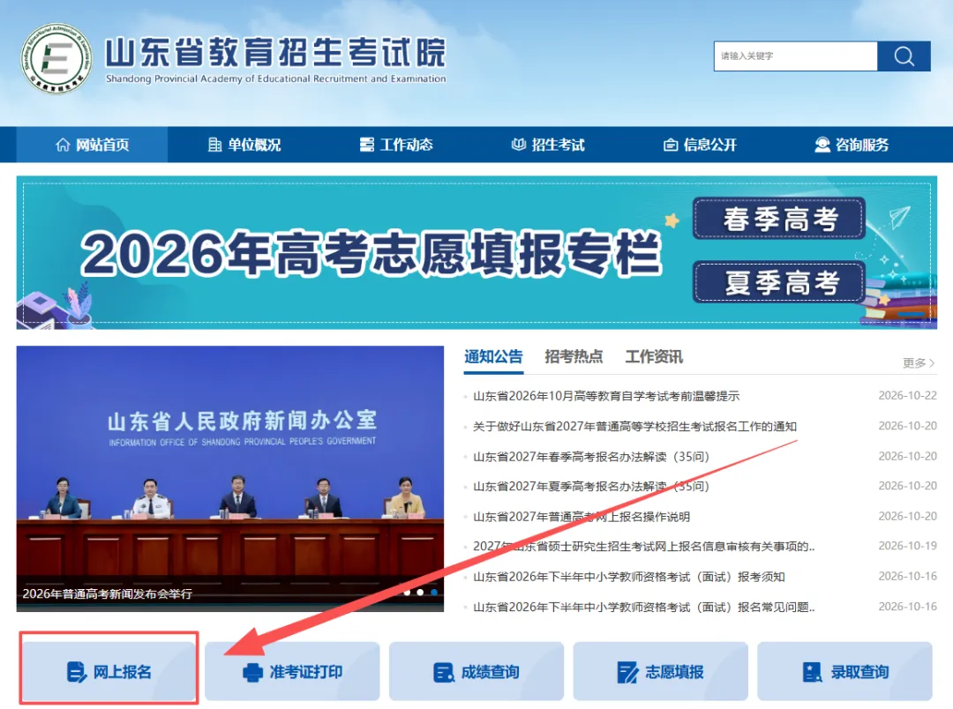Open the 单位概况 nav menu
The image size is (953, 709).
coord(244,145)
